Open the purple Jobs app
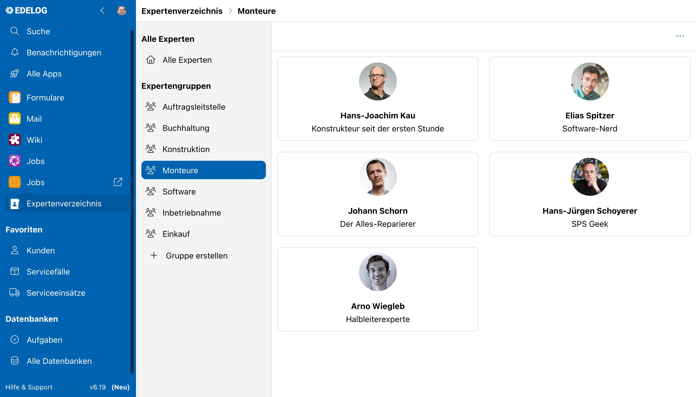Screen dimensions: 696x397 68,161
